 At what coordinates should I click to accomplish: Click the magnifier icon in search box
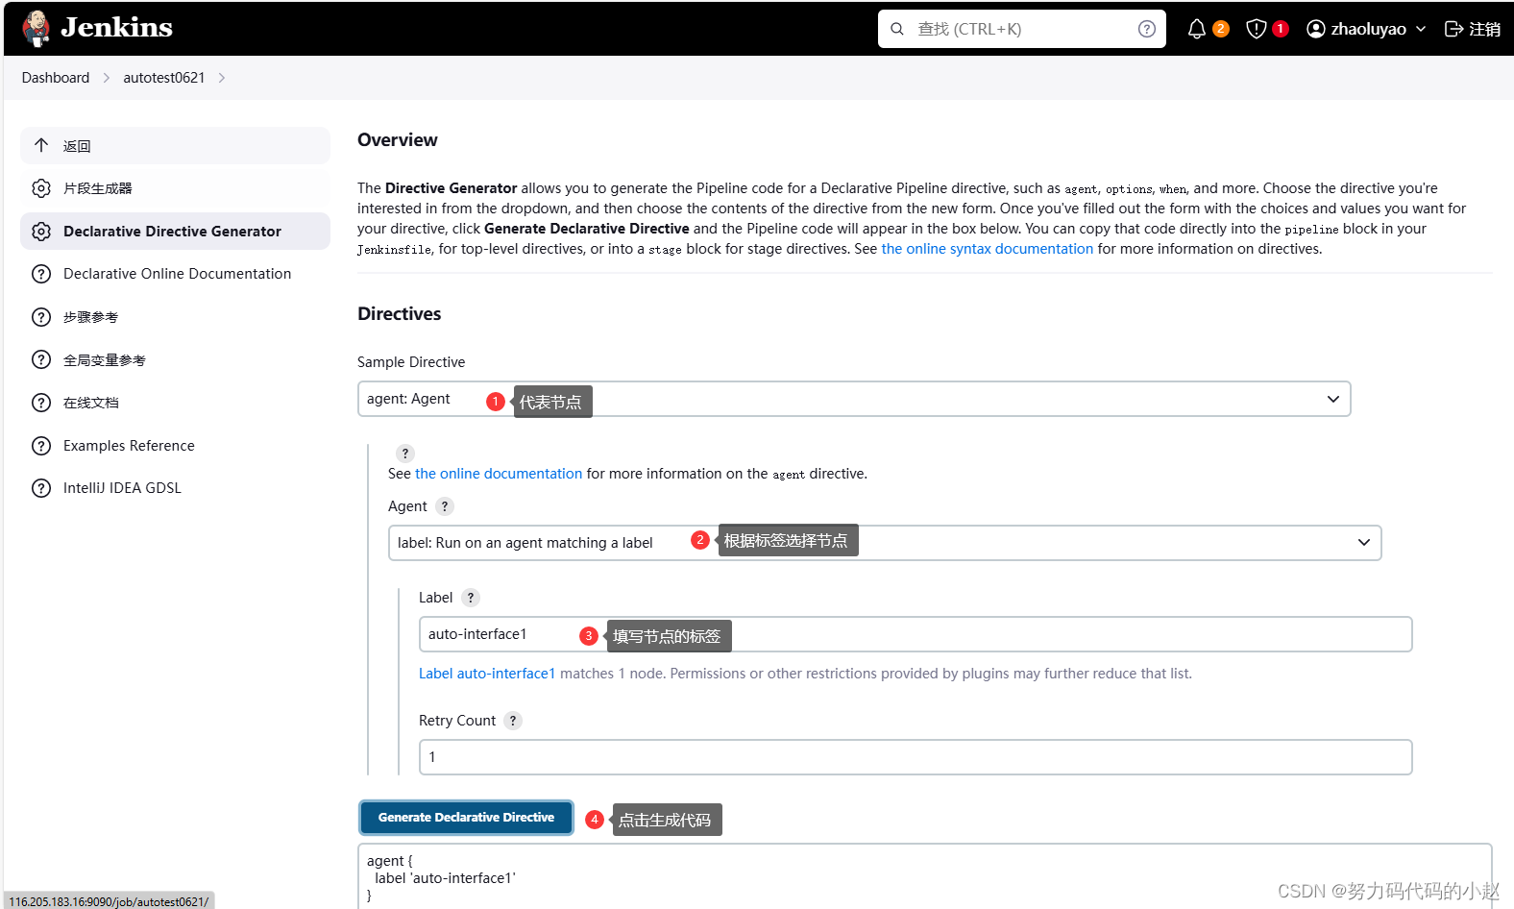point(897,29)
